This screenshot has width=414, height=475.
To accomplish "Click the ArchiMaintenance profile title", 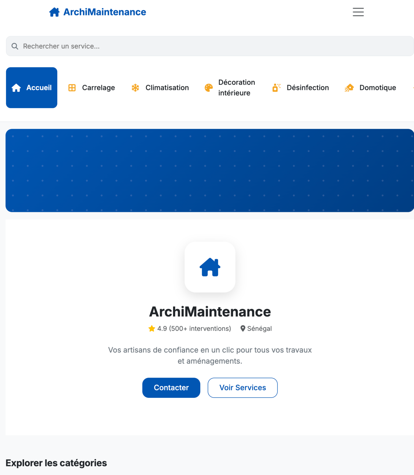I will click(210, 312).
